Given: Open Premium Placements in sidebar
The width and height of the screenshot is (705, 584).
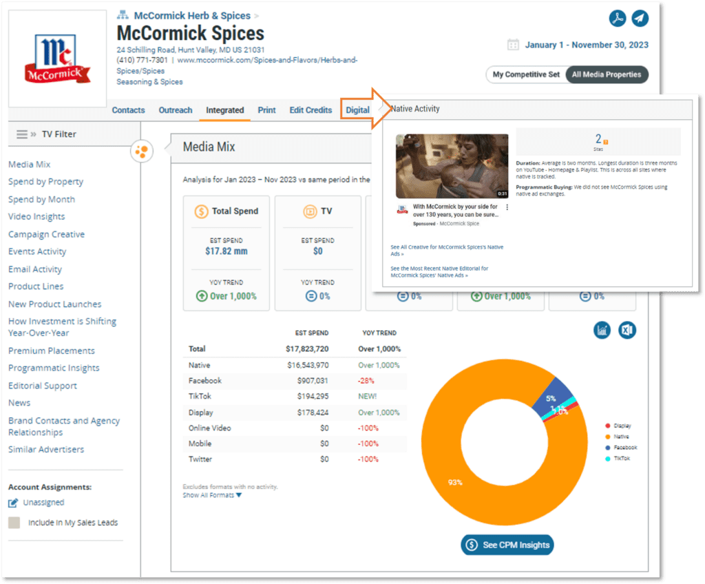Looking at the screenshot, I should click(x=52, y=351).
